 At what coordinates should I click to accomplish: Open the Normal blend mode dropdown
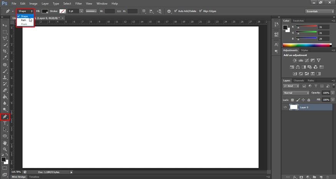pos(296,93)
